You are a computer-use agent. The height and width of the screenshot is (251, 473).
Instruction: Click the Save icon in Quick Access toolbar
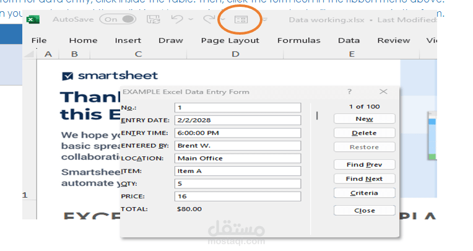click(154, 20)
